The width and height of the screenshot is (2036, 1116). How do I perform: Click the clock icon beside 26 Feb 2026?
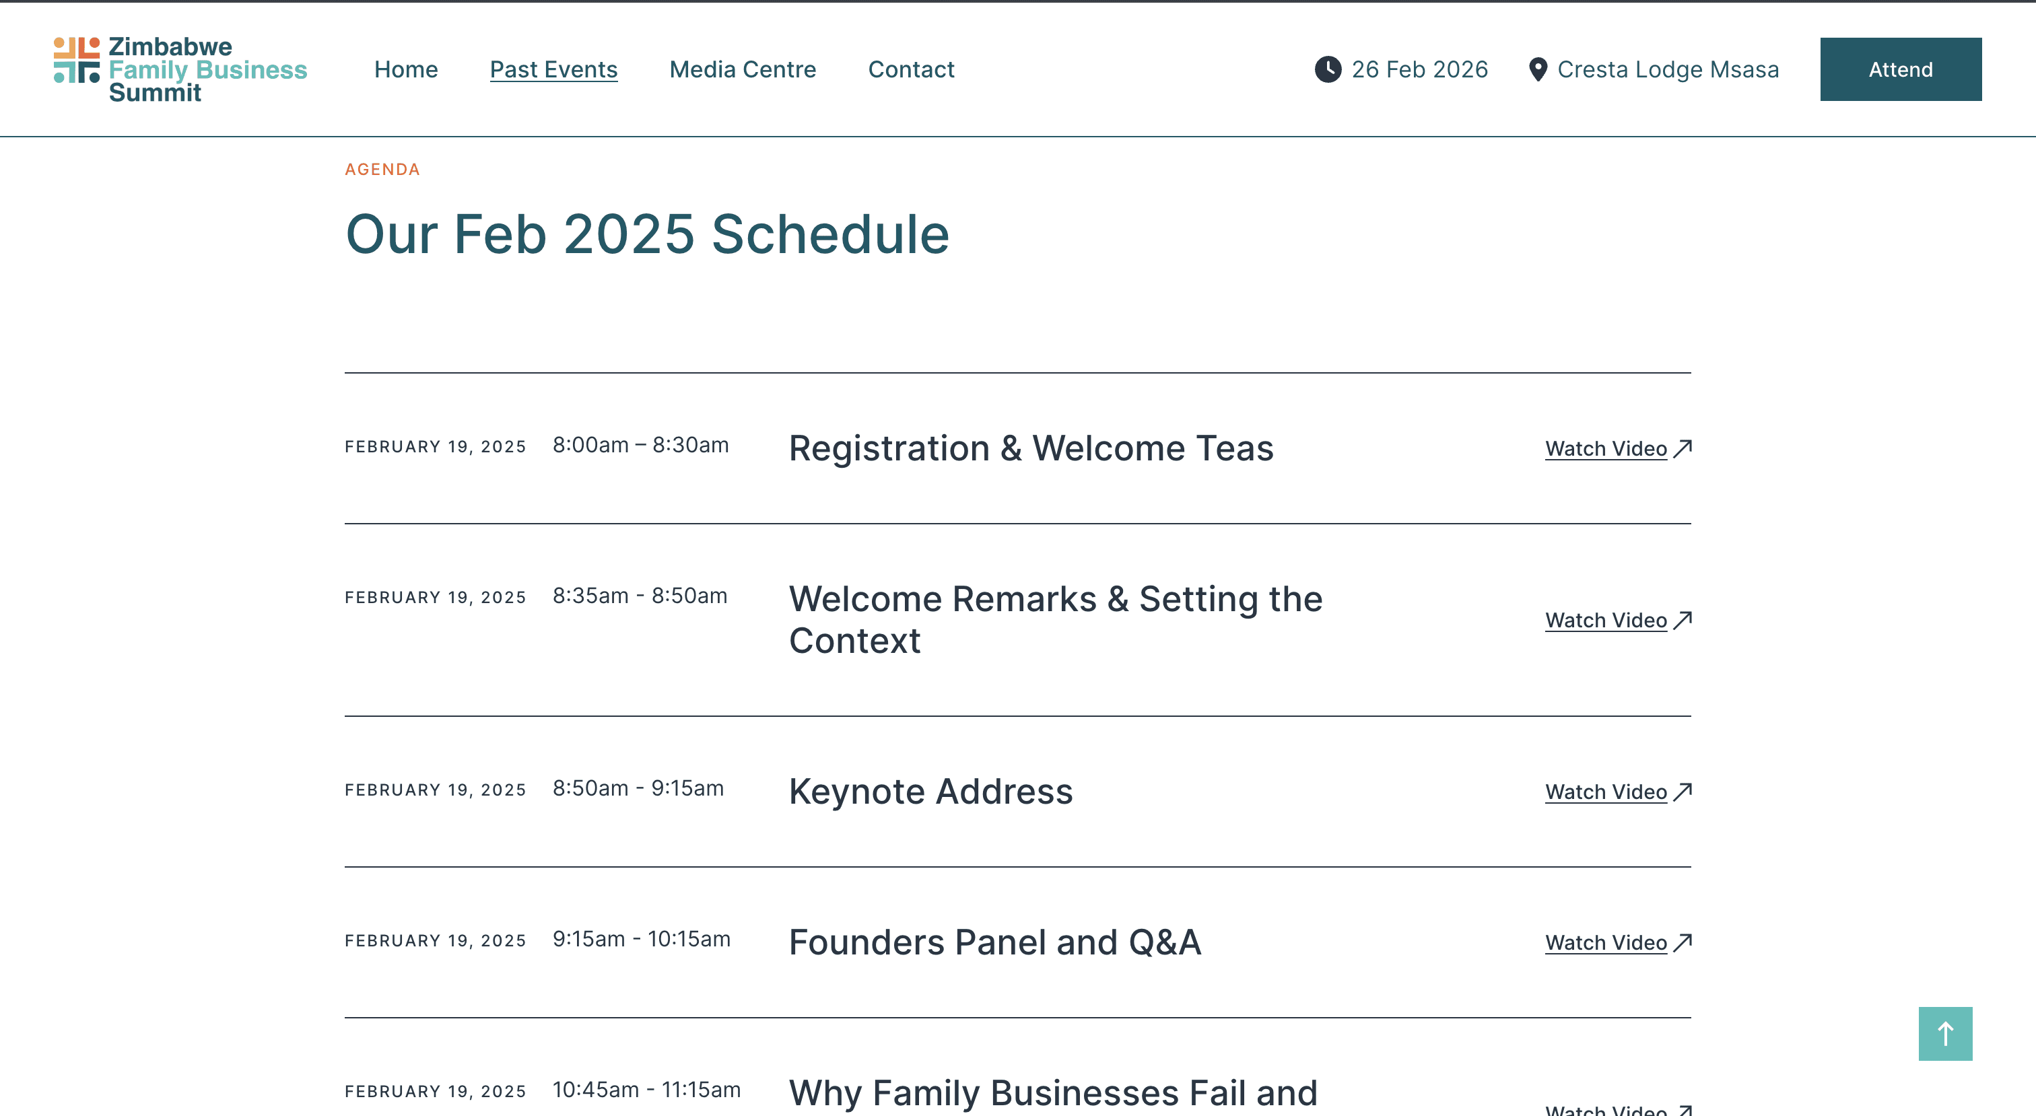(x=1328, y=69)
